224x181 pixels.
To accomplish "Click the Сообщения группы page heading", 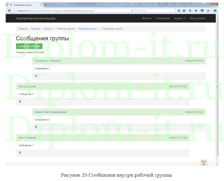I will [42, 39].
